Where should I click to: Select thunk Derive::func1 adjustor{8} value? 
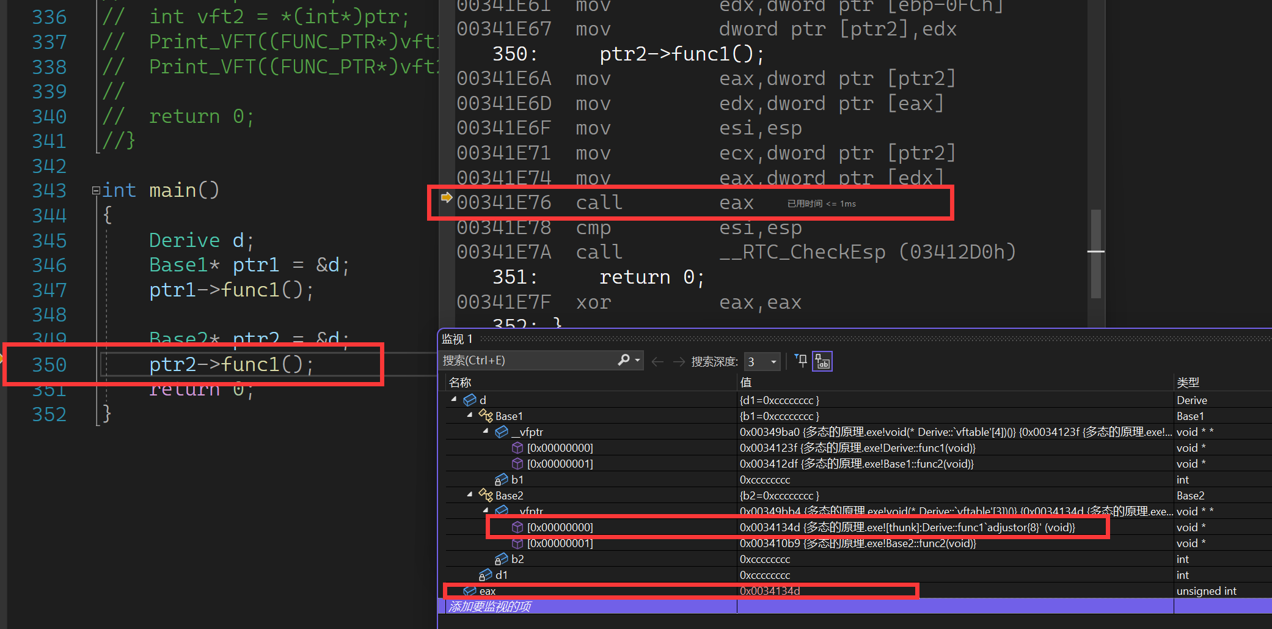coord(907,527)
